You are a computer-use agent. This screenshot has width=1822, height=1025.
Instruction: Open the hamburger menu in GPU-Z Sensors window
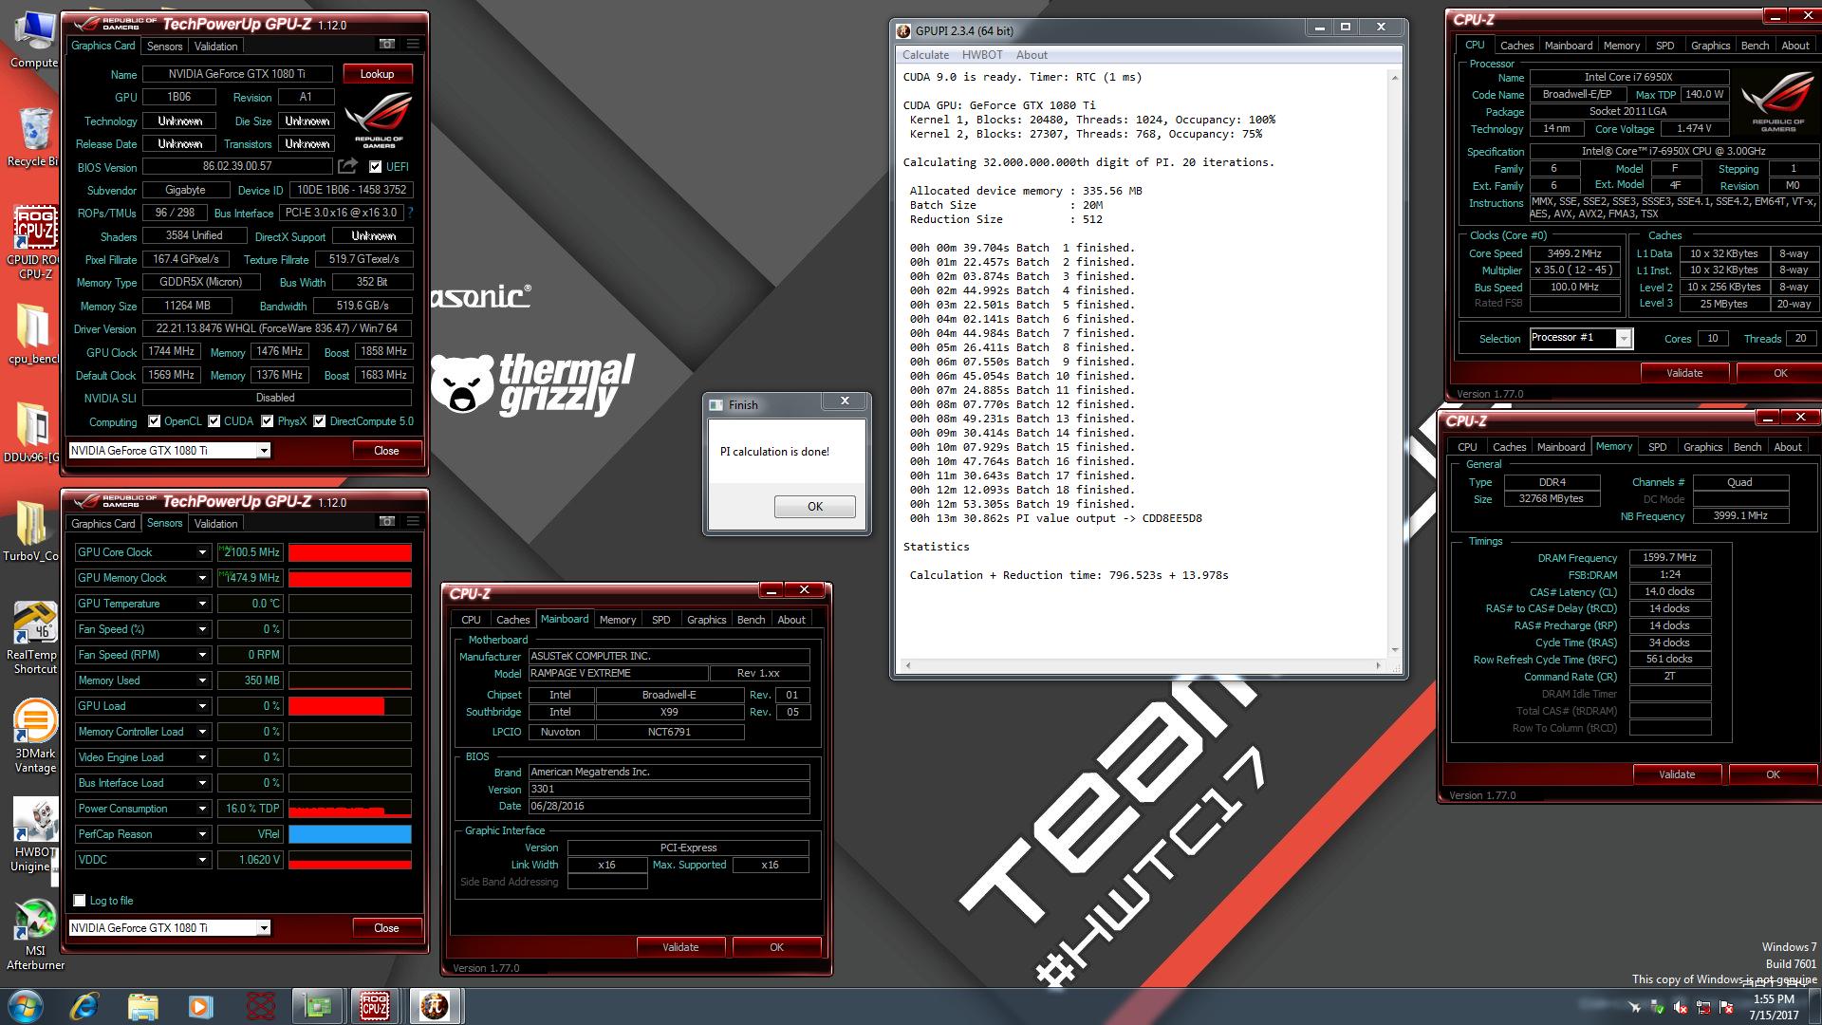click(413, 522)
